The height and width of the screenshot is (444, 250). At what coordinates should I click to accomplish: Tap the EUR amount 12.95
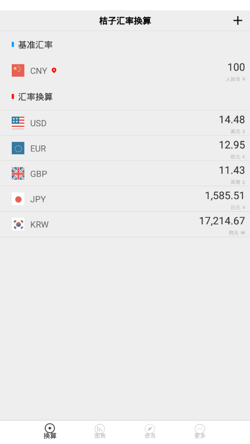(x=232, y=145)
